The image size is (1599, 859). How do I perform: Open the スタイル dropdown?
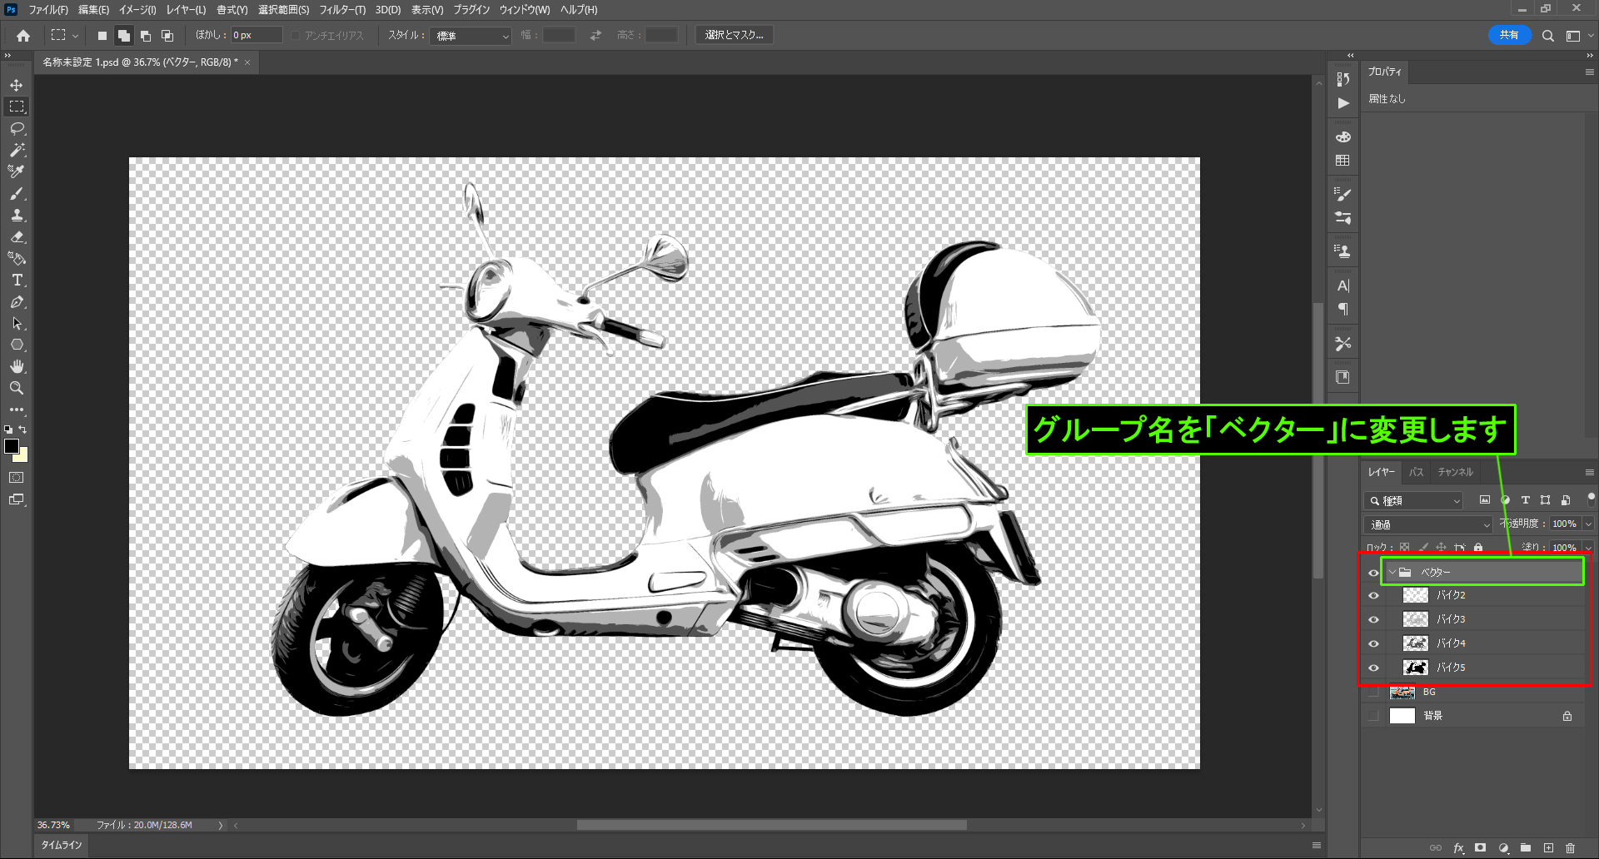coord(471,36)
